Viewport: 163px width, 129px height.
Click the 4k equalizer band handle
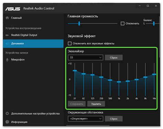click(x=137, y=79)
